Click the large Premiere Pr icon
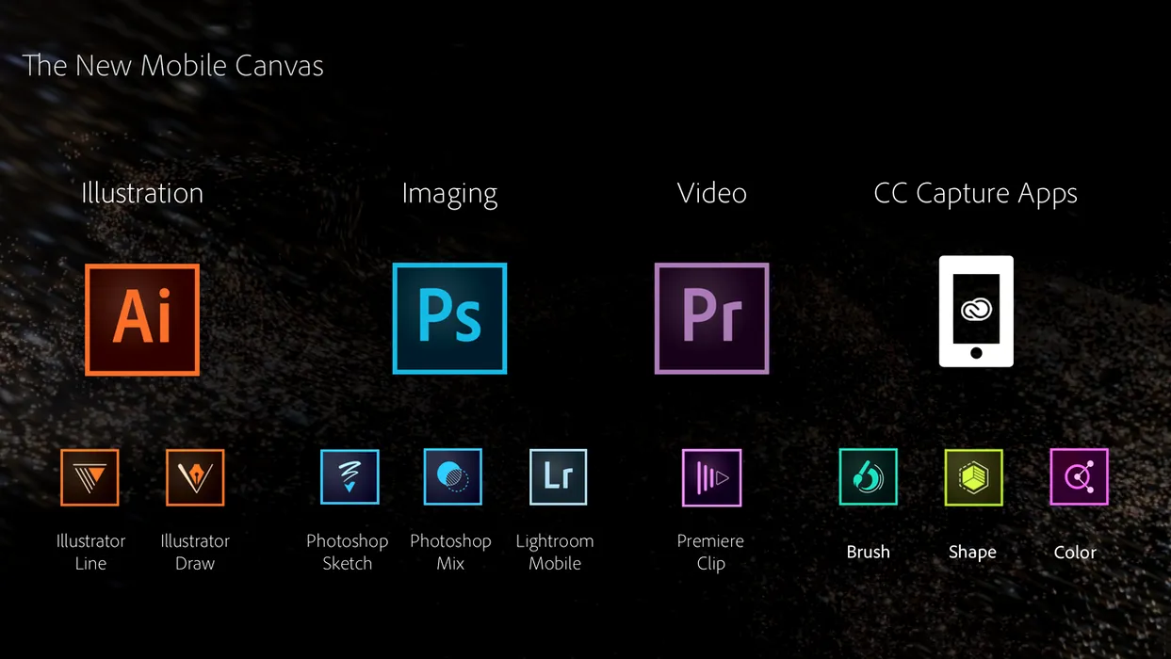The image size is (1171, 659). pos(711,318)
